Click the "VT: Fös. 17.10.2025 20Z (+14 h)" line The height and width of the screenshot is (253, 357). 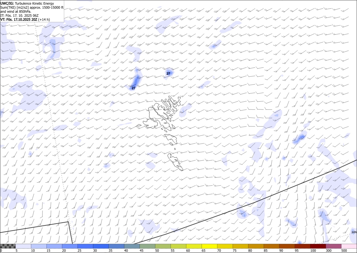(25, 20)
